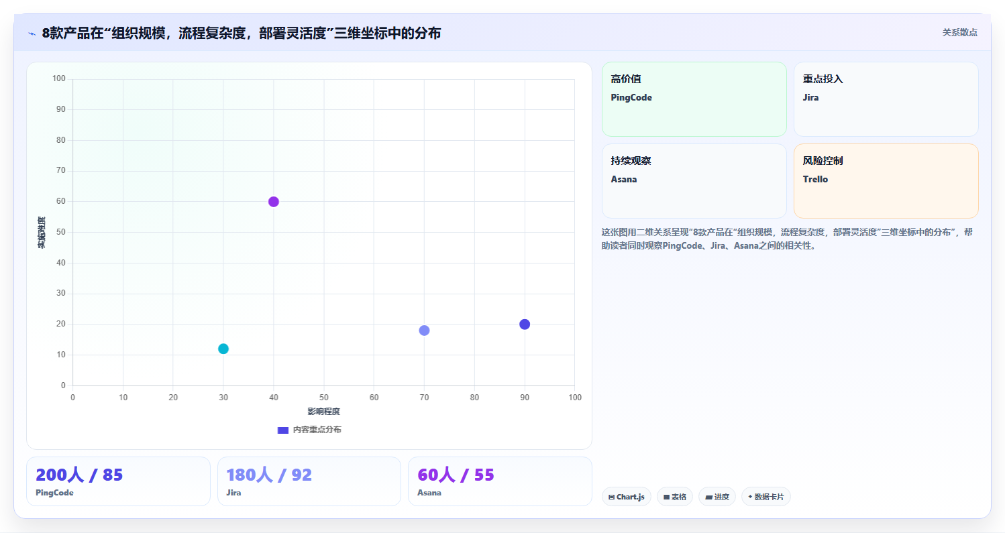This screenshot has height=533, width=1005.
Task: Click the Asana label under 60人 / 55
Action: pyautogui.click(x=429, y=493)
